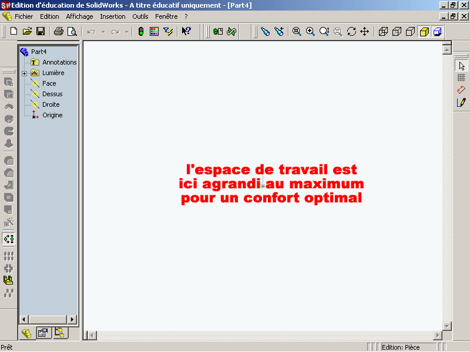Toggle the Grid icon on right toolbar
470x352 pixels.
[461, 78]
